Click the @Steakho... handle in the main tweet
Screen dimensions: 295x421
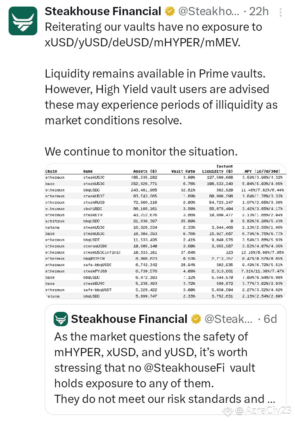click(x=209, y=11)
